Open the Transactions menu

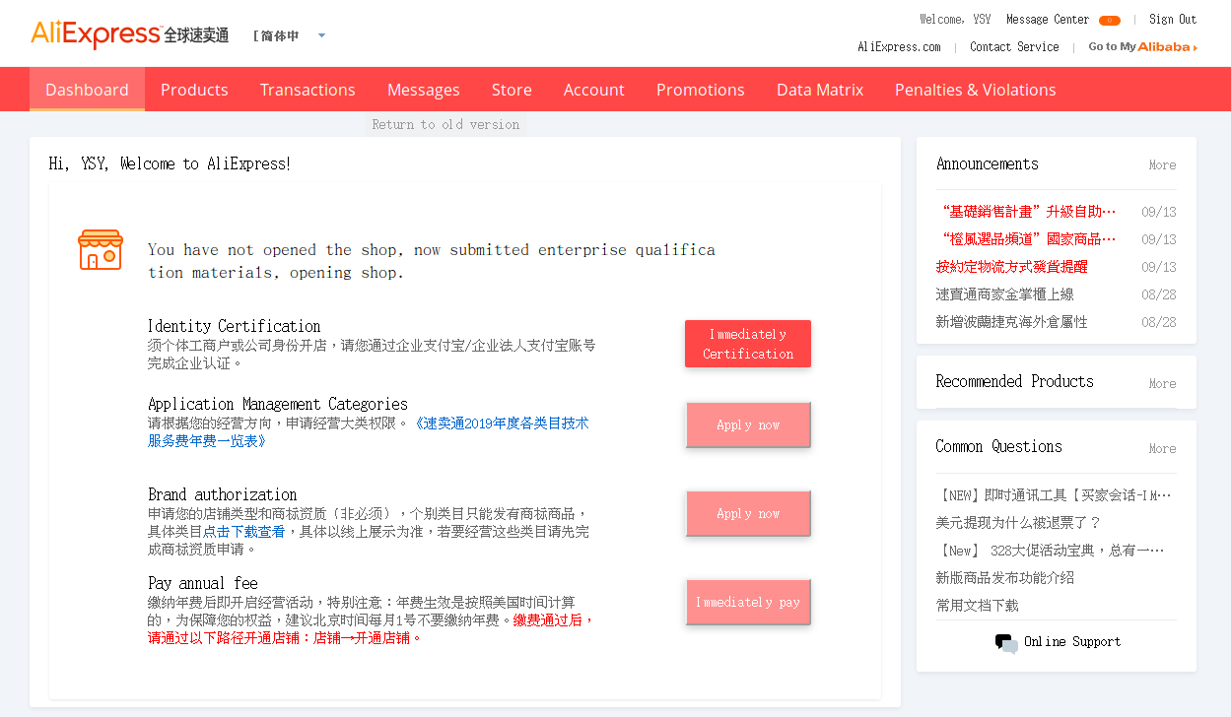coord(308,90)
